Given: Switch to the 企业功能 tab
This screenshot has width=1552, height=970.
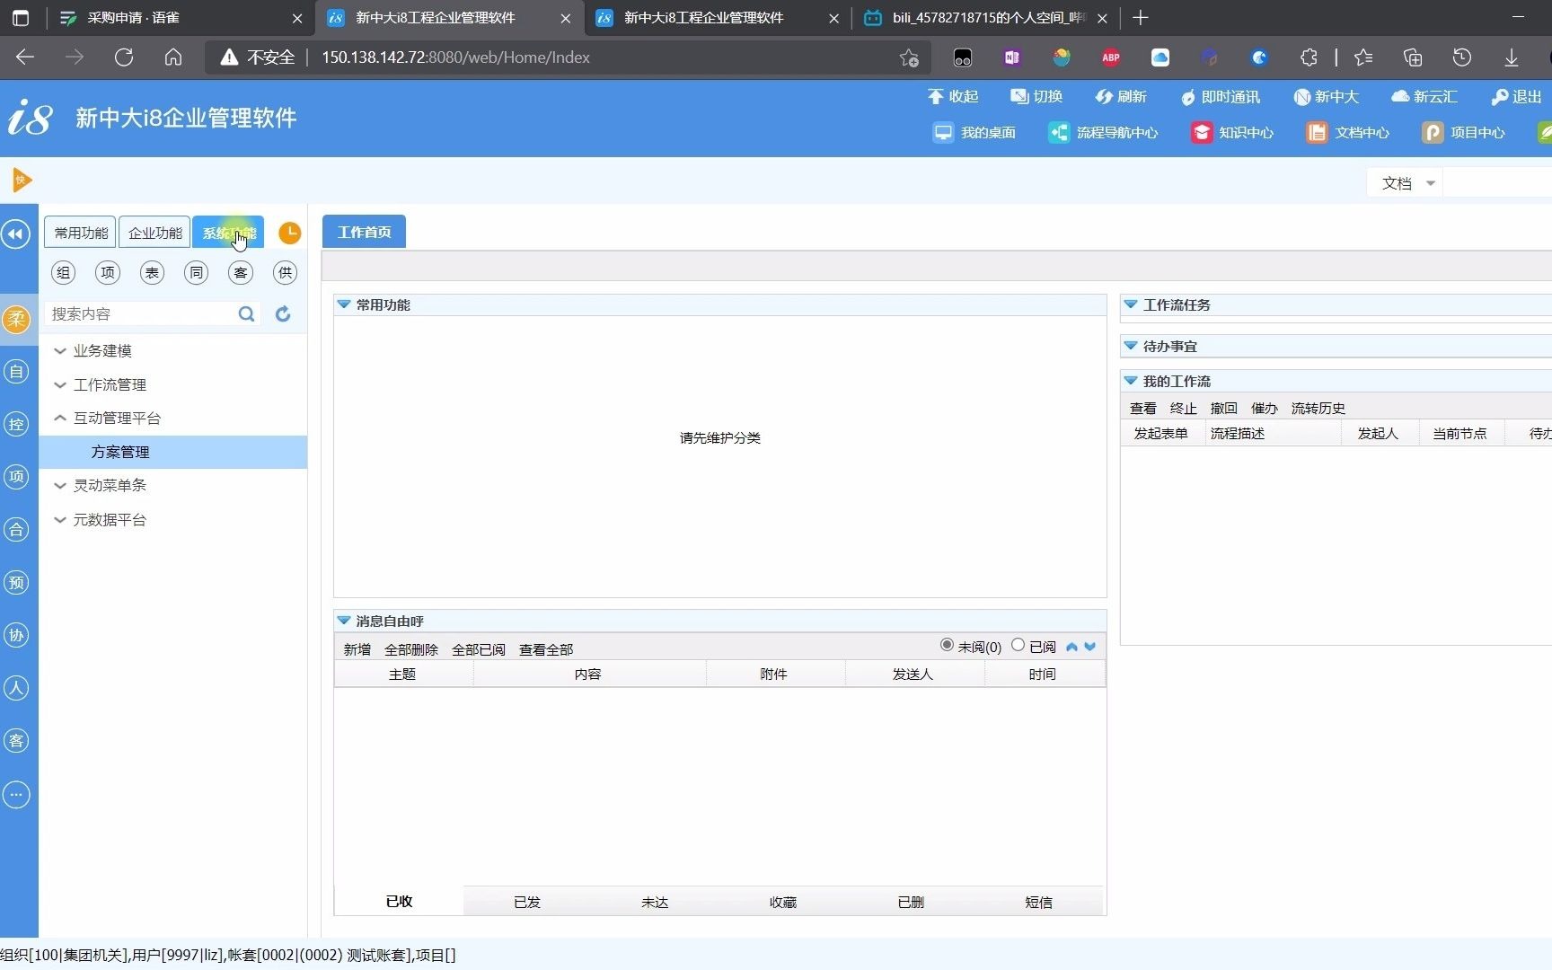Looking at the screenshot, I should tap(154, 233).
